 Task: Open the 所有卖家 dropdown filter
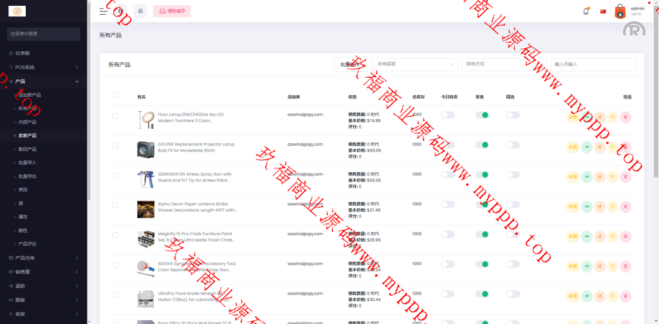pyautogui.click(x=416, y=64)
